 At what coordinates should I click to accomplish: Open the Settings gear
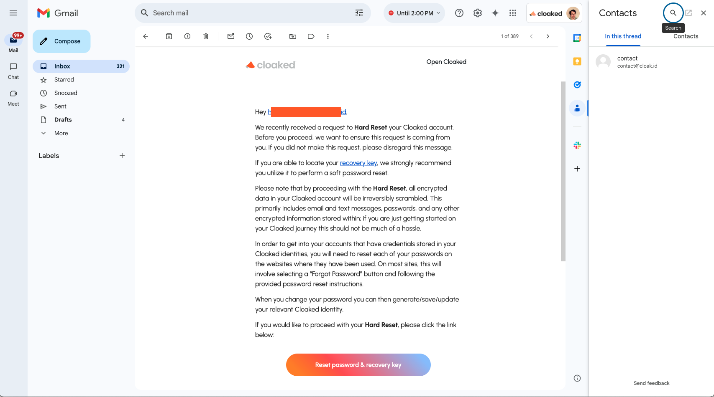coord(478,13)
